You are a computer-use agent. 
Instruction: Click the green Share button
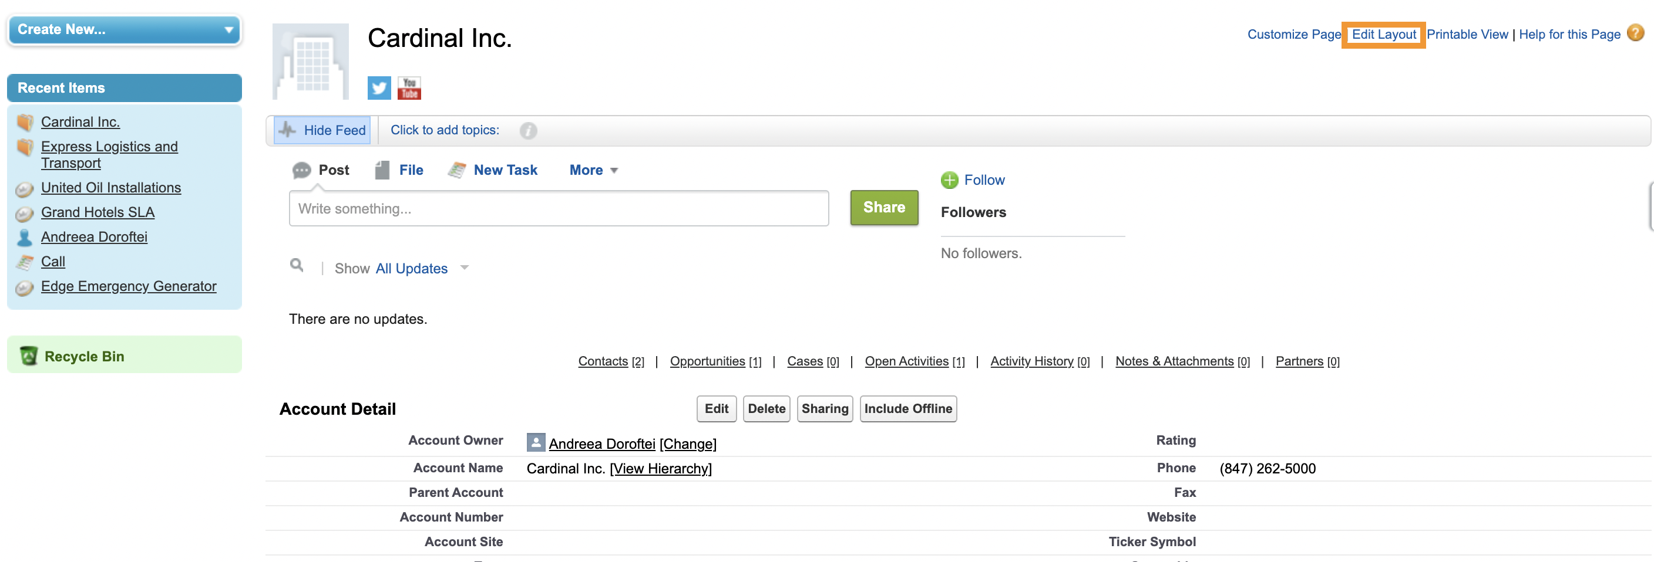pos(884,207)
